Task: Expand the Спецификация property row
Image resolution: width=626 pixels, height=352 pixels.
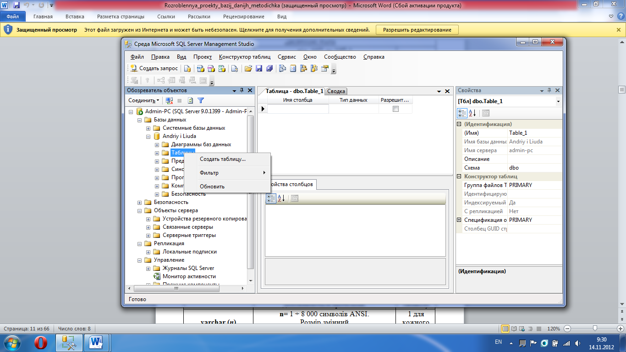Action: click(460, 220)
